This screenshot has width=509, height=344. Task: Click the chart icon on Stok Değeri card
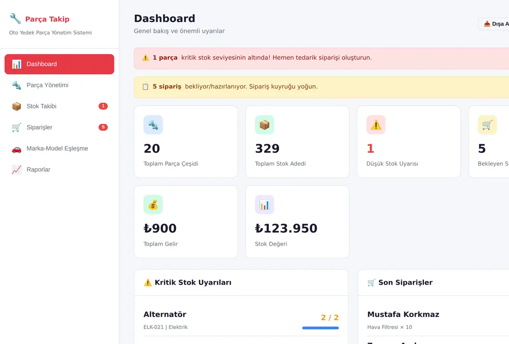265,204
